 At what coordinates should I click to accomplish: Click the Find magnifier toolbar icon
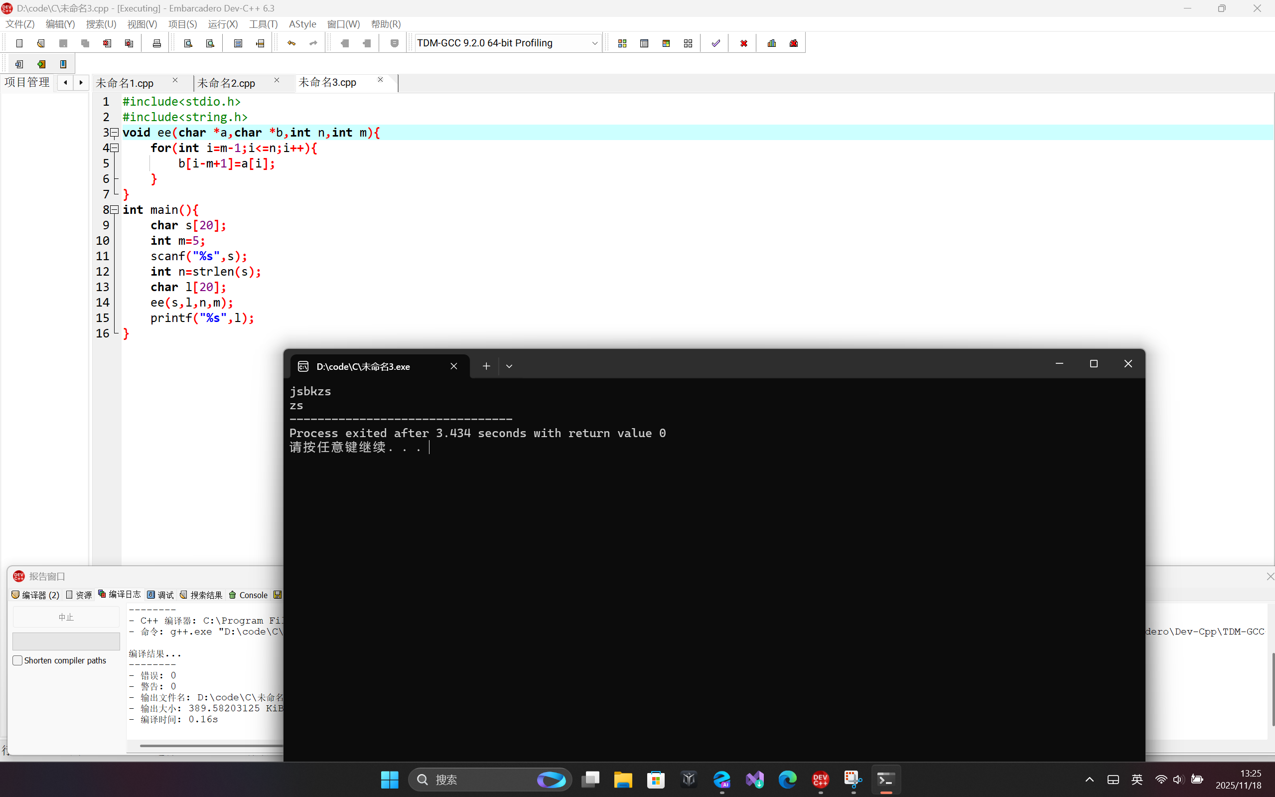[188, 43]
